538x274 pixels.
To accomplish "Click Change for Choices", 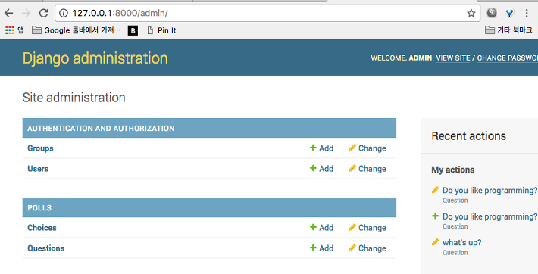I will pos(368,228).
